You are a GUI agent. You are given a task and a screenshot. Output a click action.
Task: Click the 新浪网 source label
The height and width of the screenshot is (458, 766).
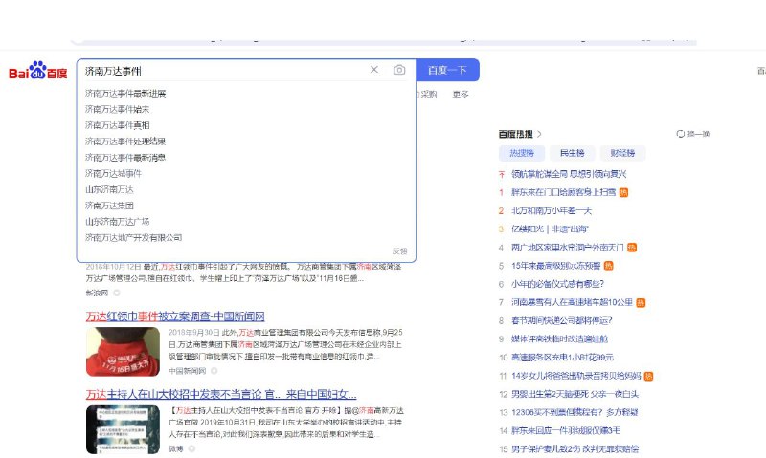click(98, 294)
